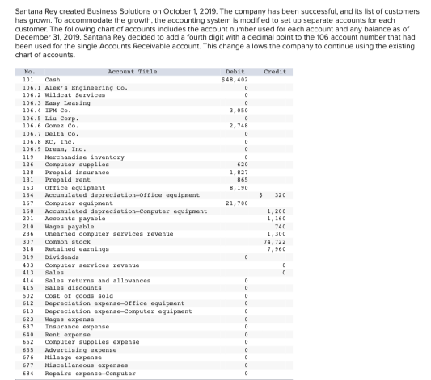Viewport: 431px width, 380px height.
Task: Select 'Wages expense' account title
Action: click(70, 319)
